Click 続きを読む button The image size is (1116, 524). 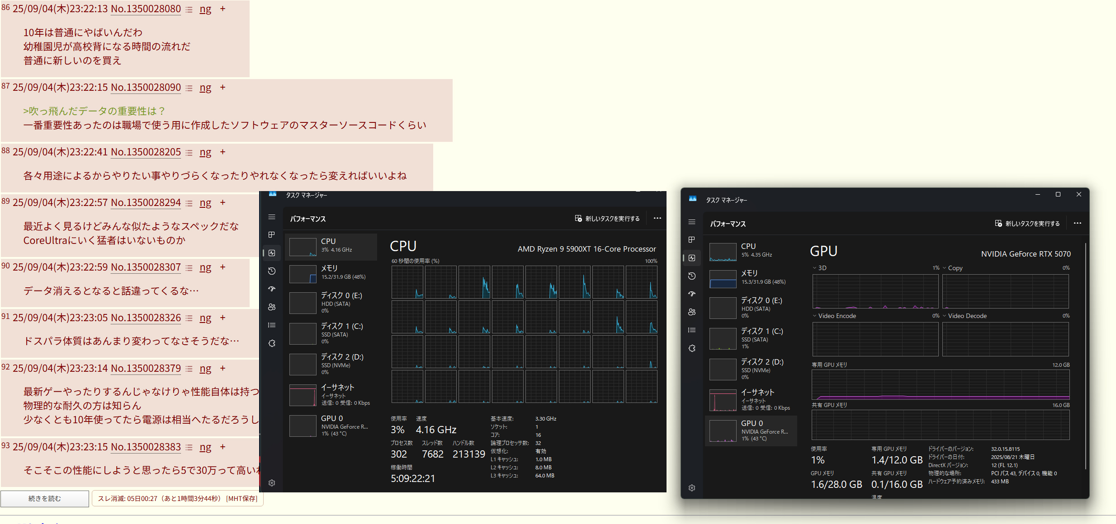click(x=44, y=499)
